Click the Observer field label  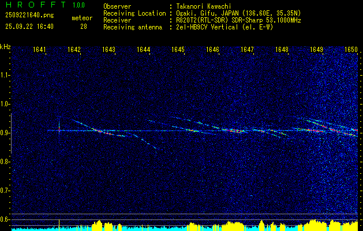click(x=117, y=6)
